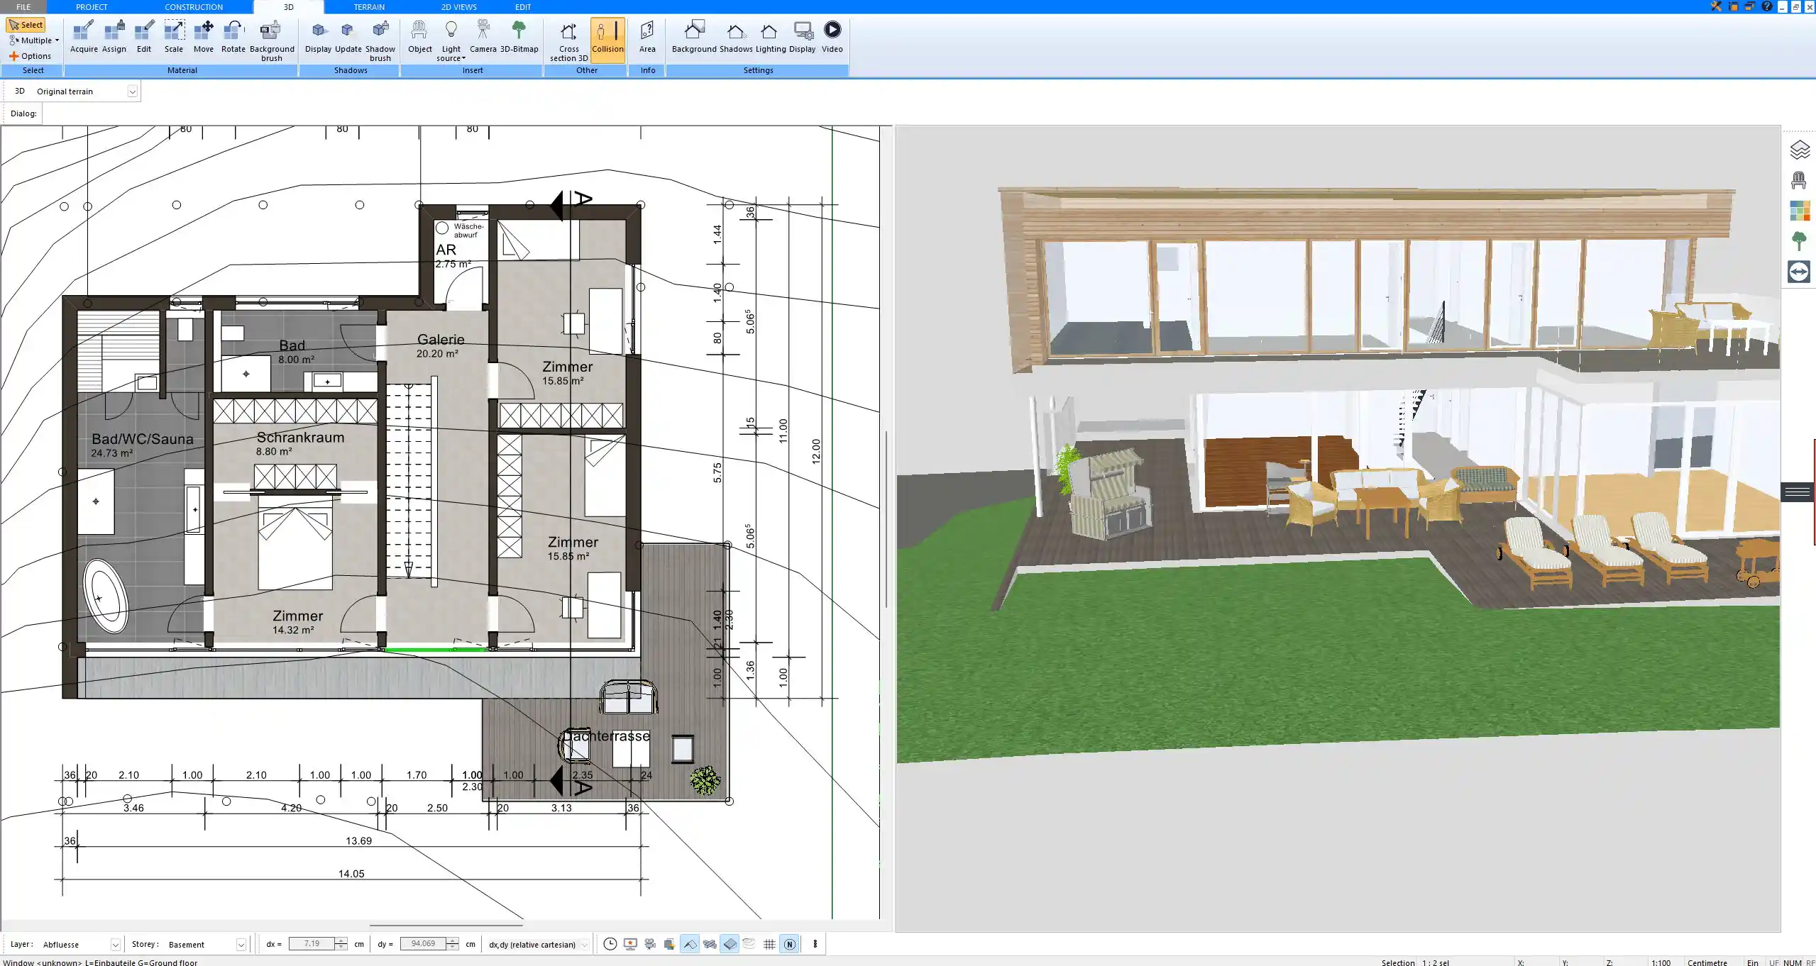Open Background settings

pos(694,37)
